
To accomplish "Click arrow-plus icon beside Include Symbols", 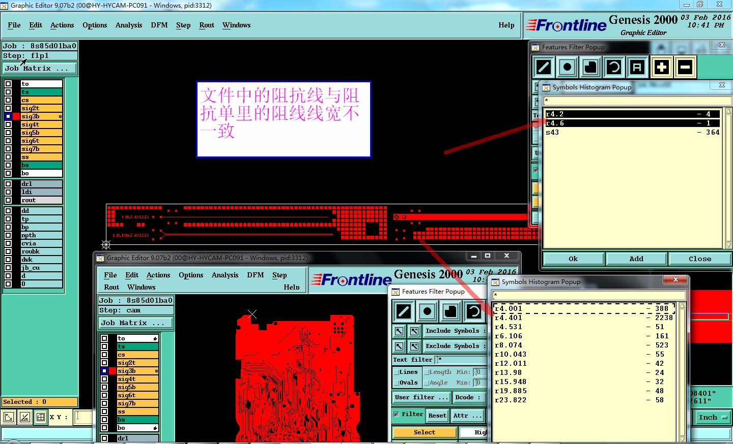I will point(414,331).
